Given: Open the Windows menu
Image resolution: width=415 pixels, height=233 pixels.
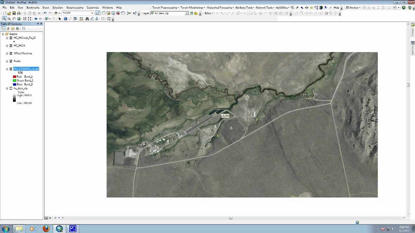Looking at the screenshot, I should tap(107, 7).
